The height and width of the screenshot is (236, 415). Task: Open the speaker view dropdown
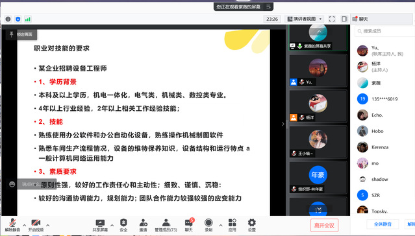pyautogui.click(x=305, y=19)
